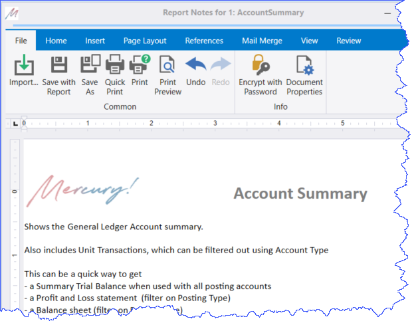
Task: Click the 'a Summary Trial Balance' line
Action: 148,286
